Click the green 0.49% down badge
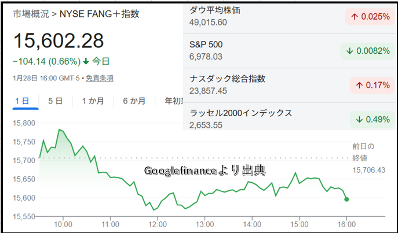Image resolution: width=398 pixels, height=233 pixels. 371,120
